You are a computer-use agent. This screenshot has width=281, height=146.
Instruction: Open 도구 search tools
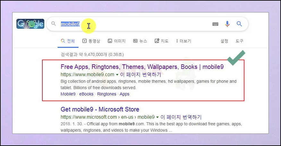[x=239, y=41]
